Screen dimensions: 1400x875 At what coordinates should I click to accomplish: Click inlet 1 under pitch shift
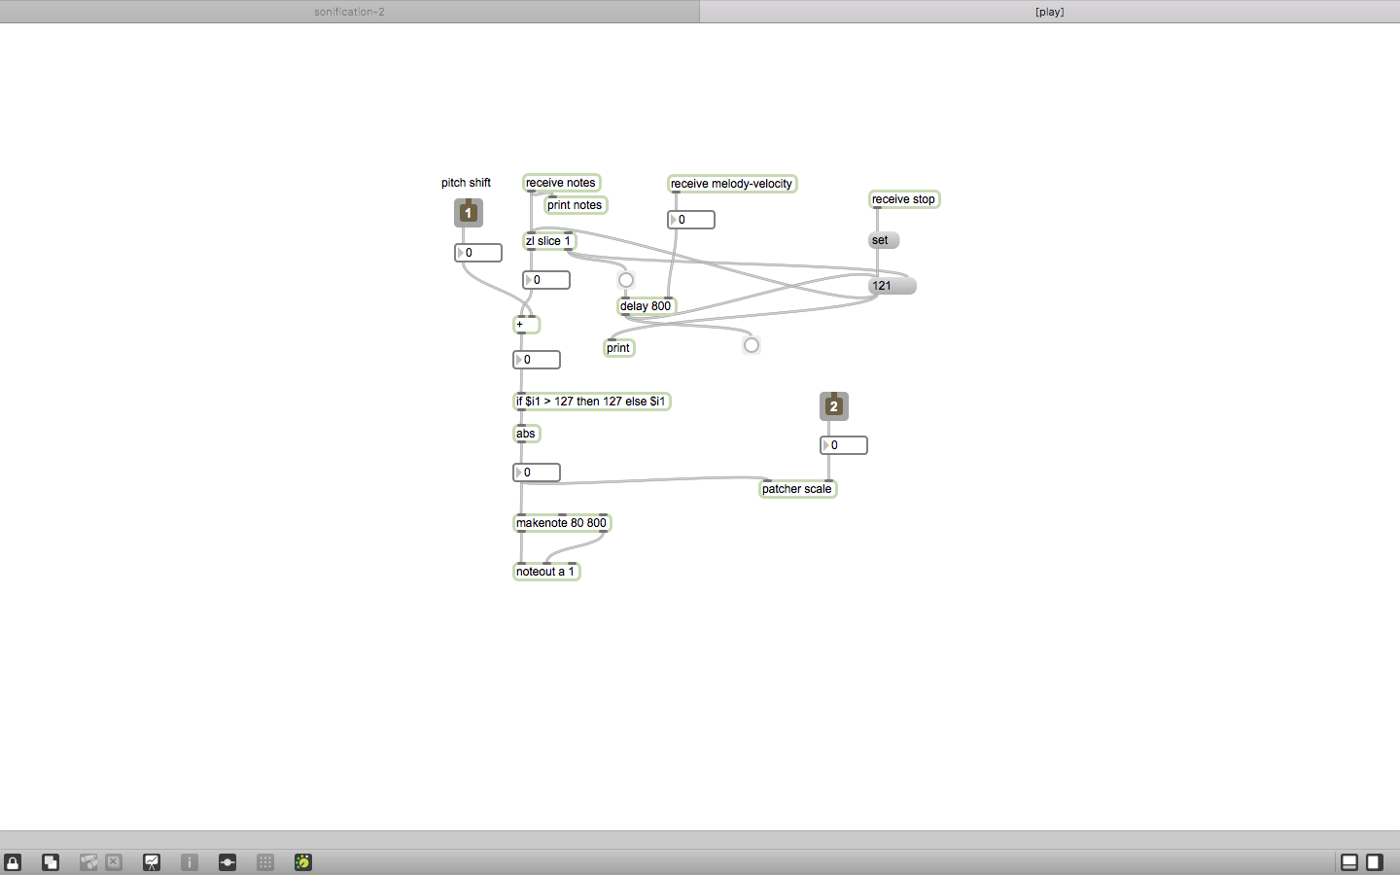click(x=469, y=213)
